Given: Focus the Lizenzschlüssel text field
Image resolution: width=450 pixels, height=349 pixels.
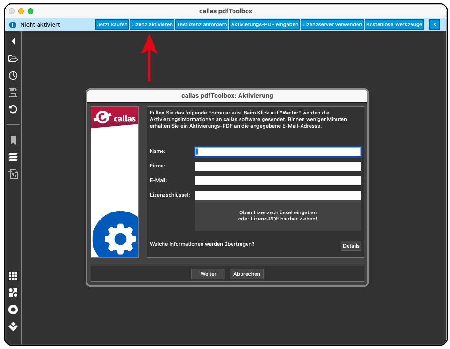Looking at the screenshot, I should tap(278, 195).
